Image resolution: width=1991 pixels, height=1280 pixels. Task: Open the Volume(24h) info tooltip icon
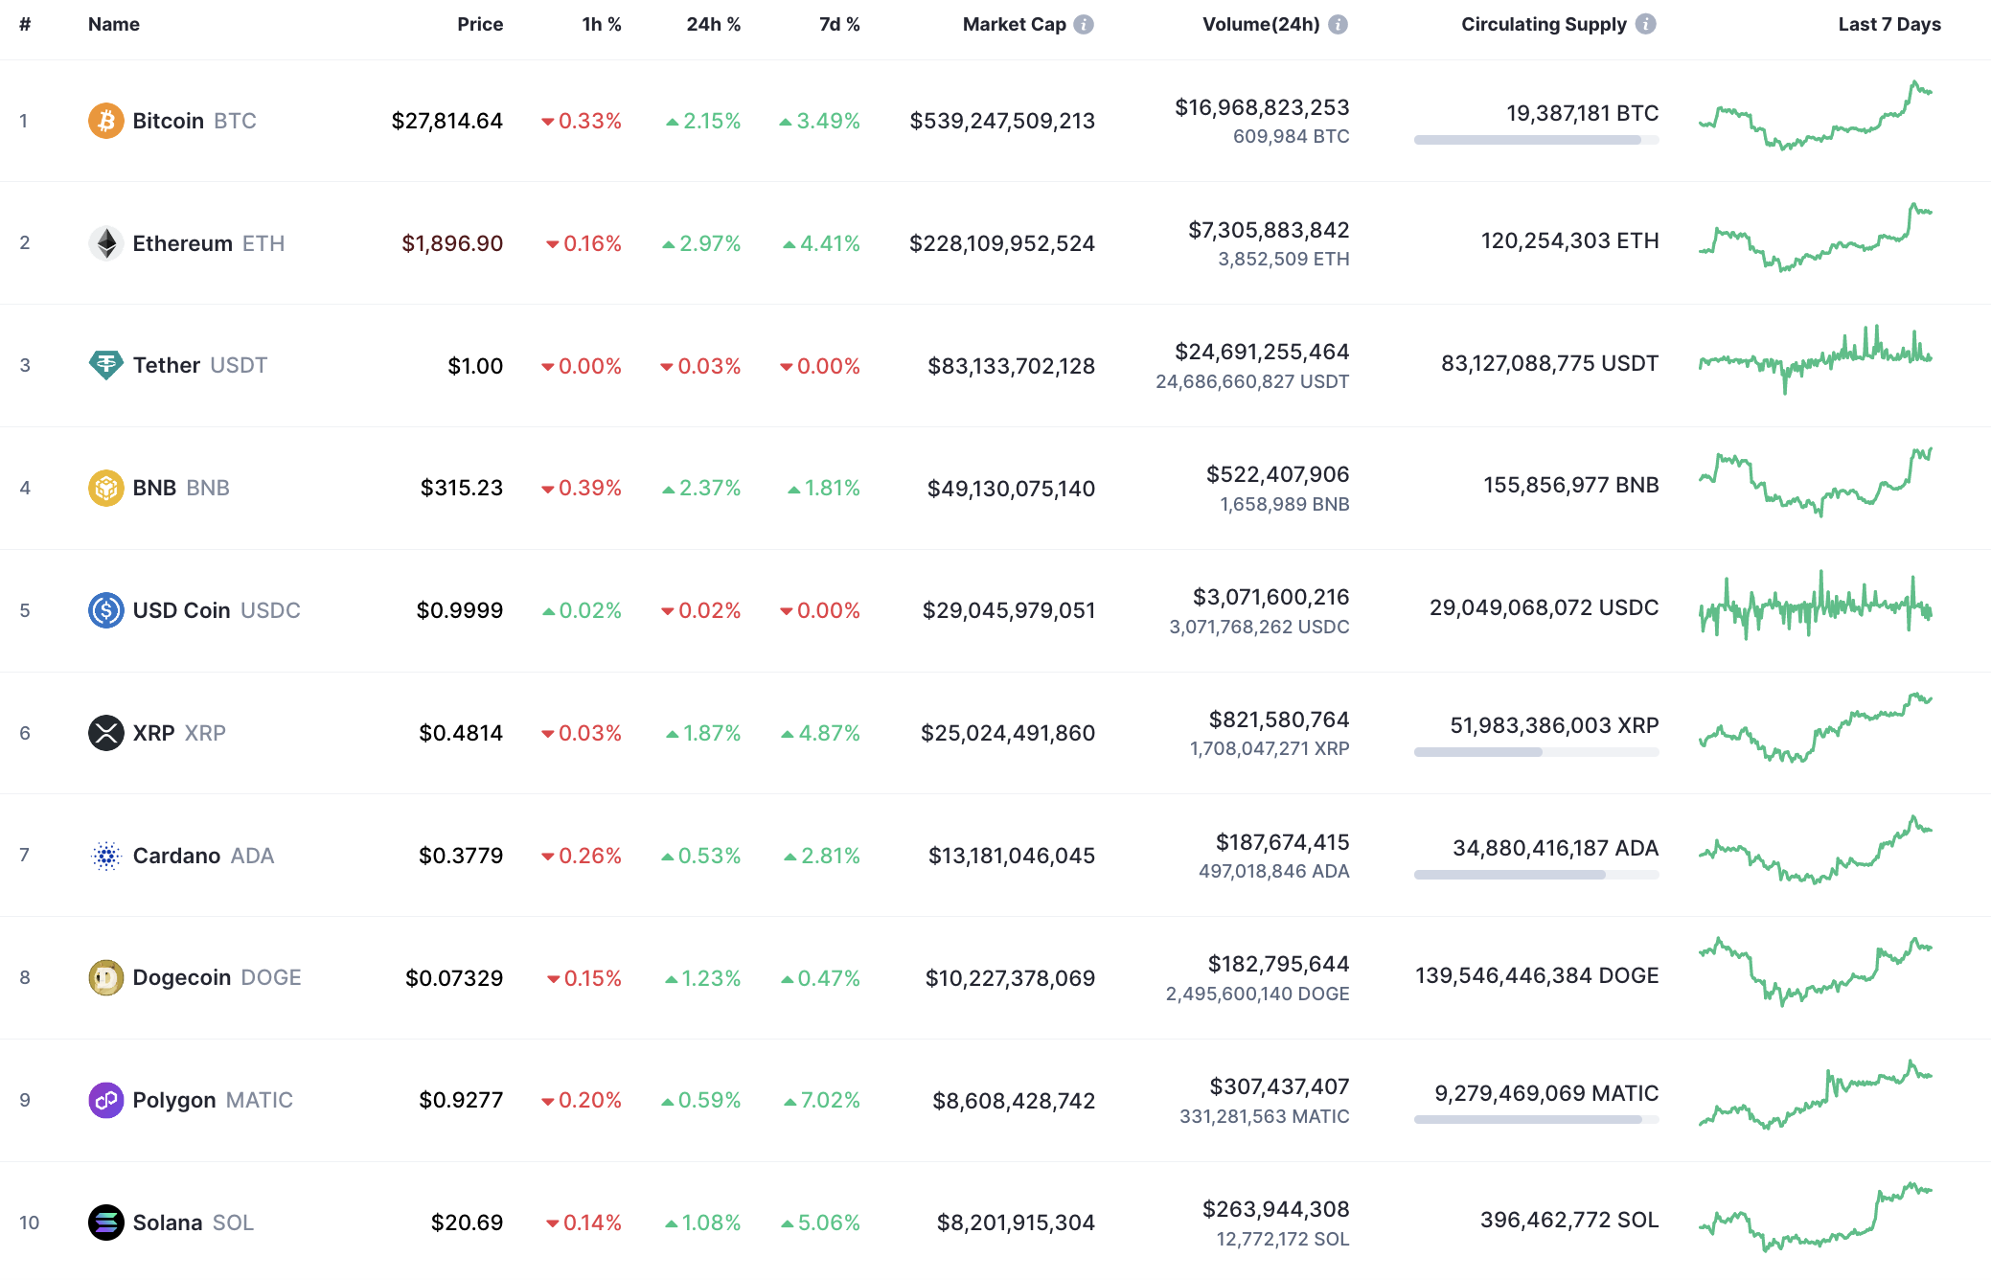point(1338,24)
